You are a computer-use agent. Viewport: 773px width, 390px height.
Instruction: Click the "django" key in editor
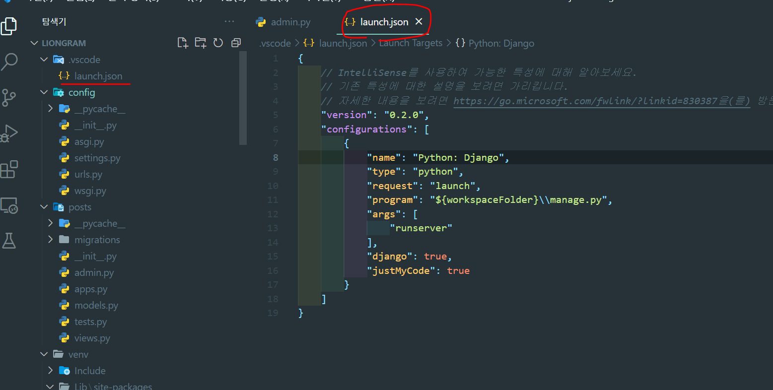pyautogui.click(x=390, y=257)
